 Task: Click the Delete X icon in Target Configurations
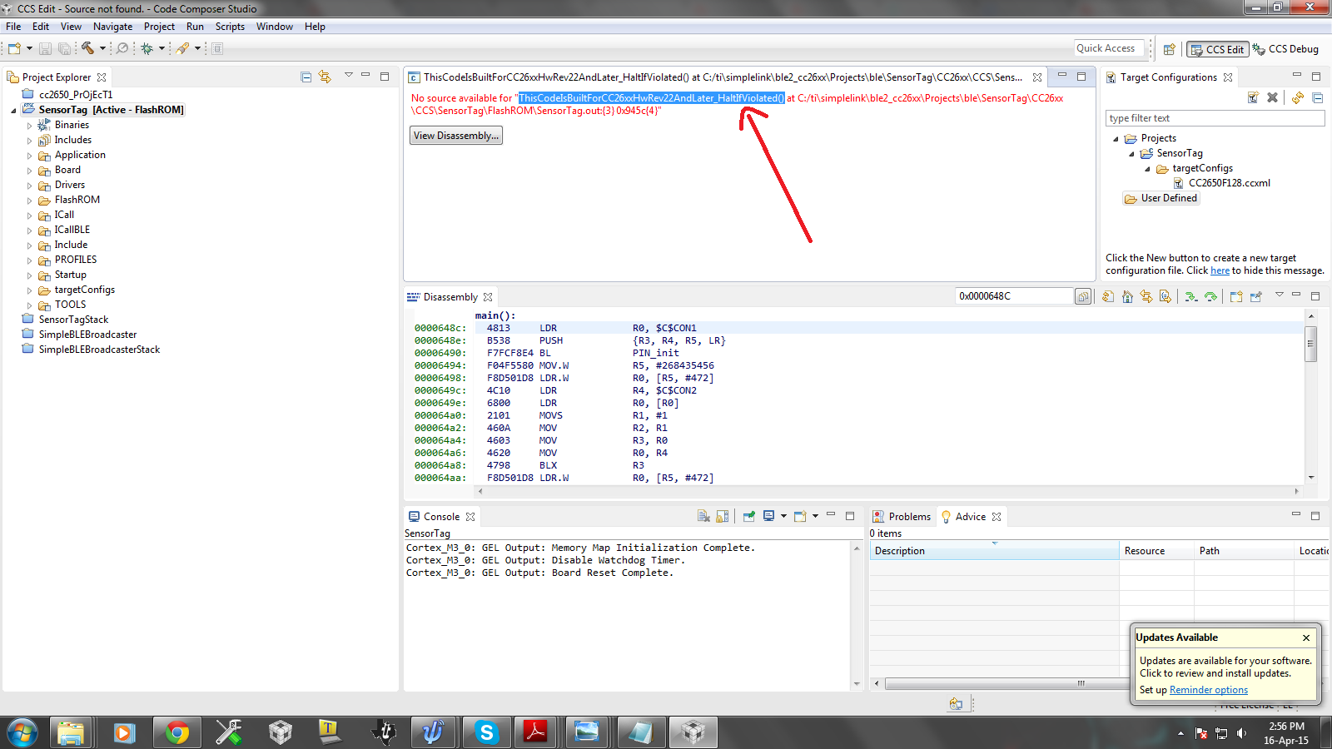click(x=1272, y=97)
